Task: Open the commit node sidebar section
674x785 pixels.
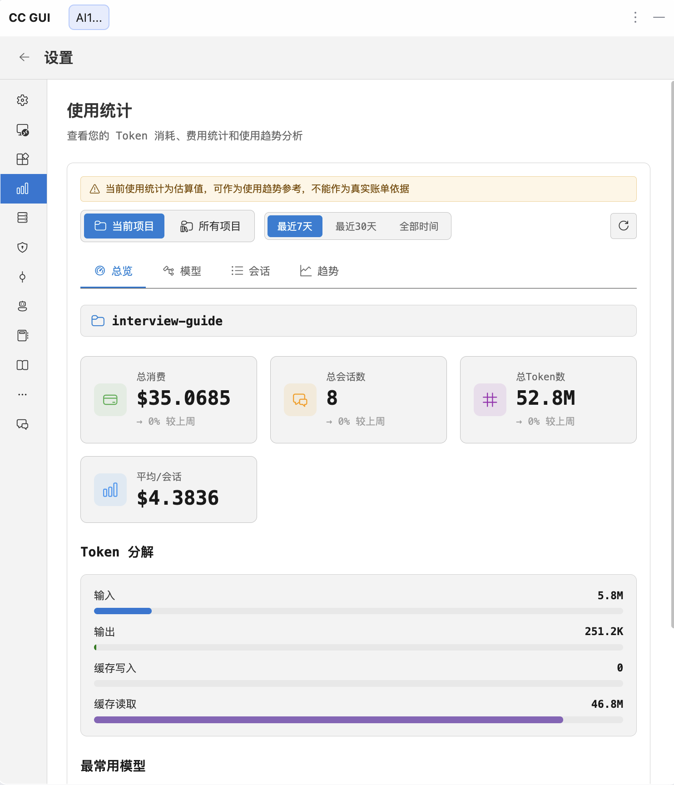Action: (x=22, y=277)
